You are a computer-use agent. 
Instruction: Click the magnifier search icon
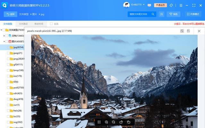tap(153, 14)
